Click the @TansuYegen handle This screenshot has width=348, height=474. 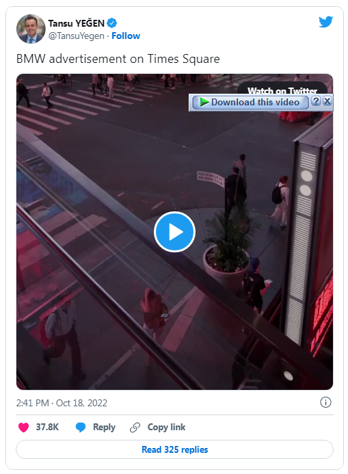[x=76, y=36]
